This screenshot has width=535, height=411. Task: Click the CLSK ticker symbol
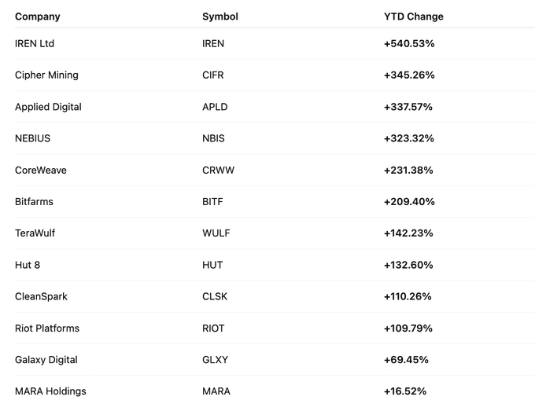point(214,296)
